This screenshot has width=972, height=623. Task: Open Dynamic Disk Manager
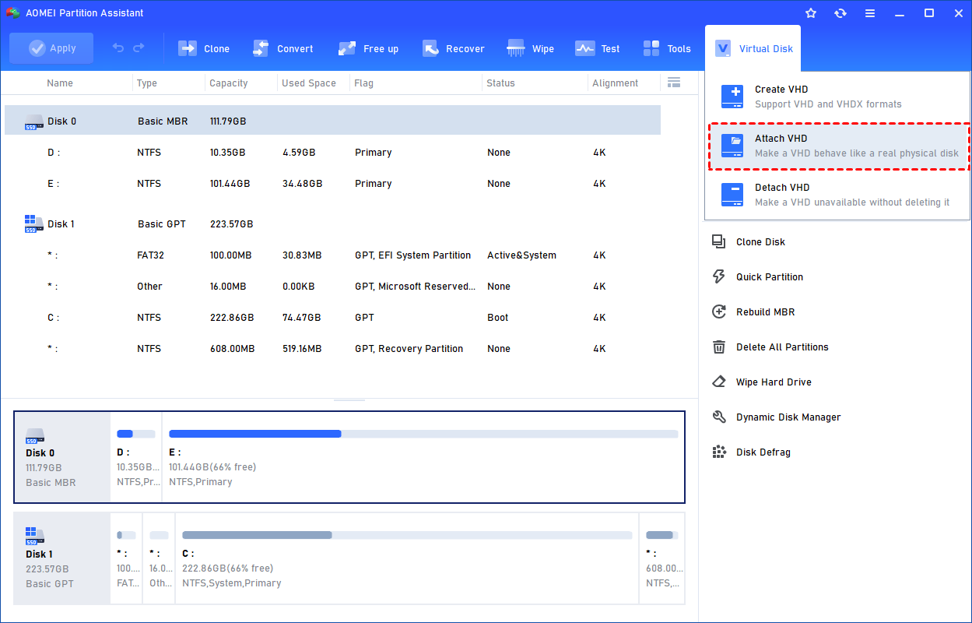click(788, 417)
